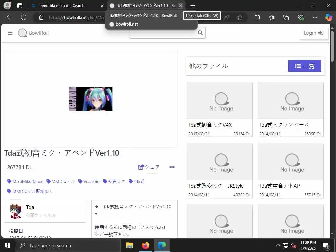
Task: Click the Tda式 tag
Action: tap(136, 181)
